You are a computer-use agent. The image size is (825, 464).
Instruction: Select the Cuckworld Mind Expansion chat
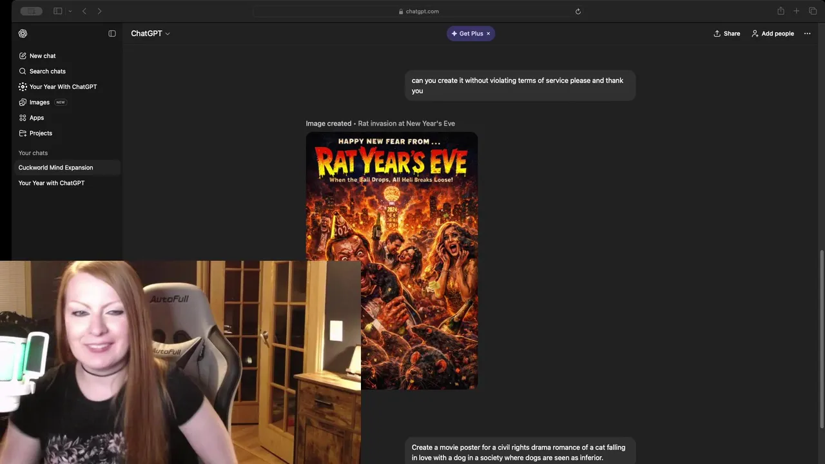click(66, 168)
